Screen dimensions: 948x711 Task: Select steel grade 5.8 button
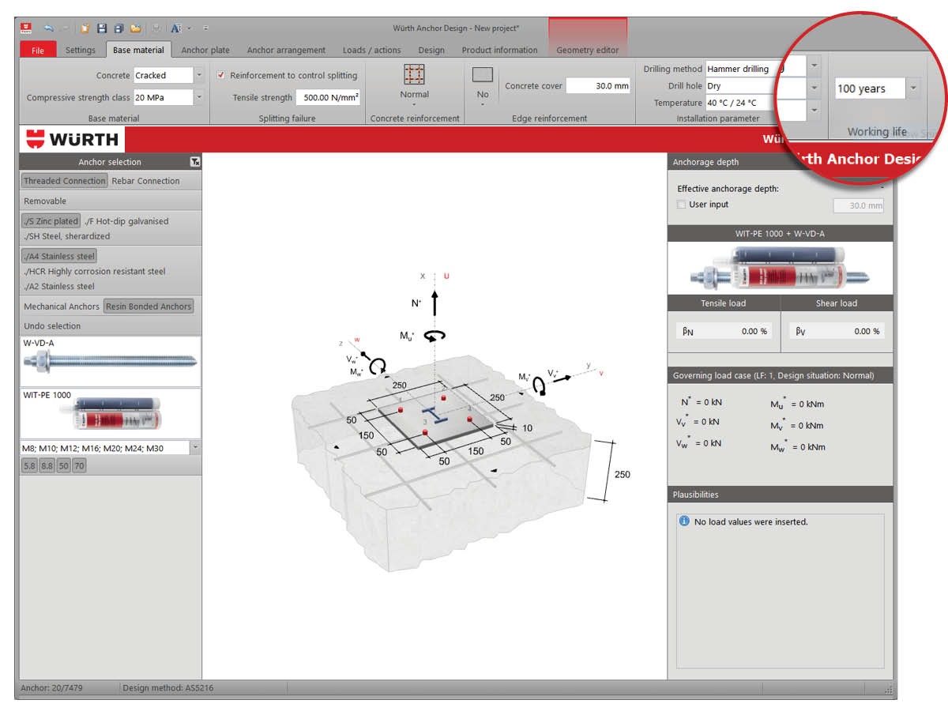click(29, 466)
